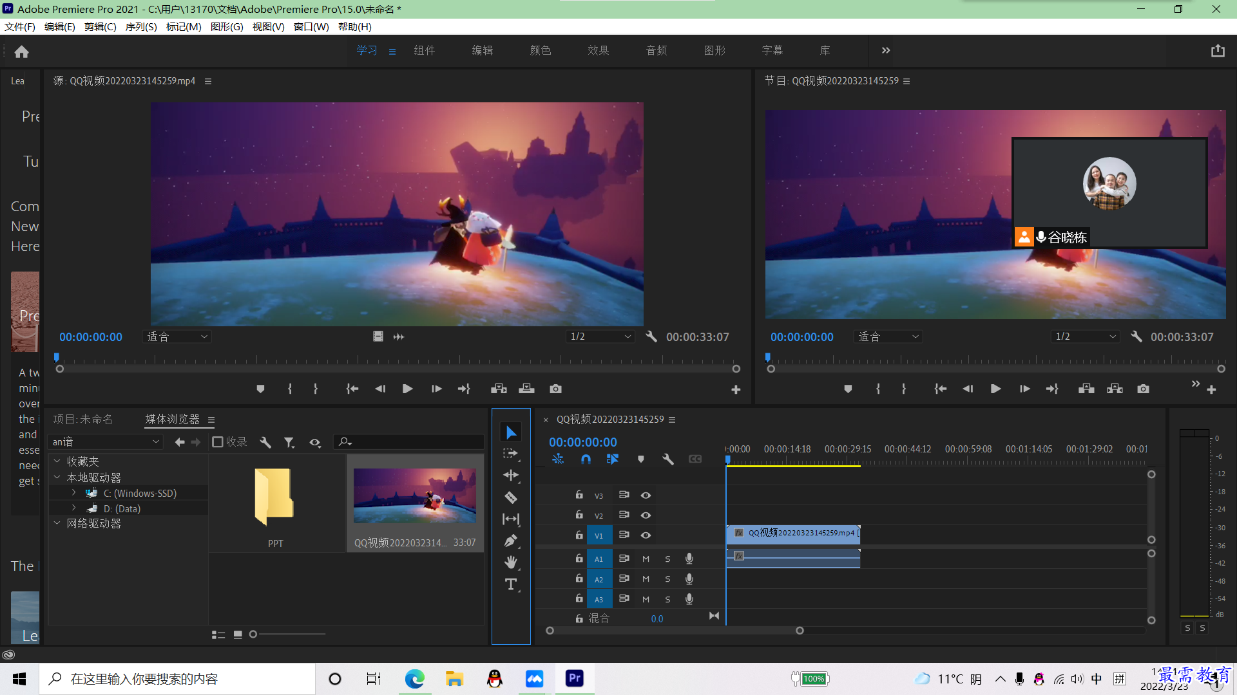
Task: Filter file types in media browser
Action: click(289, 442)
